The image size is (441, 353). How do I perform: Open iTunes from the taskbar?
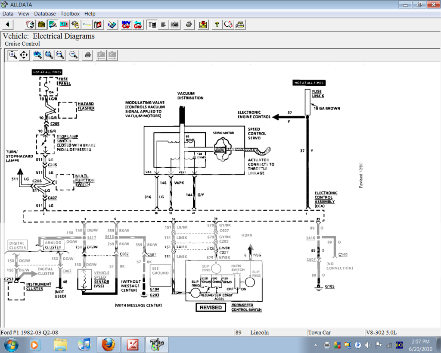(84, 345)
